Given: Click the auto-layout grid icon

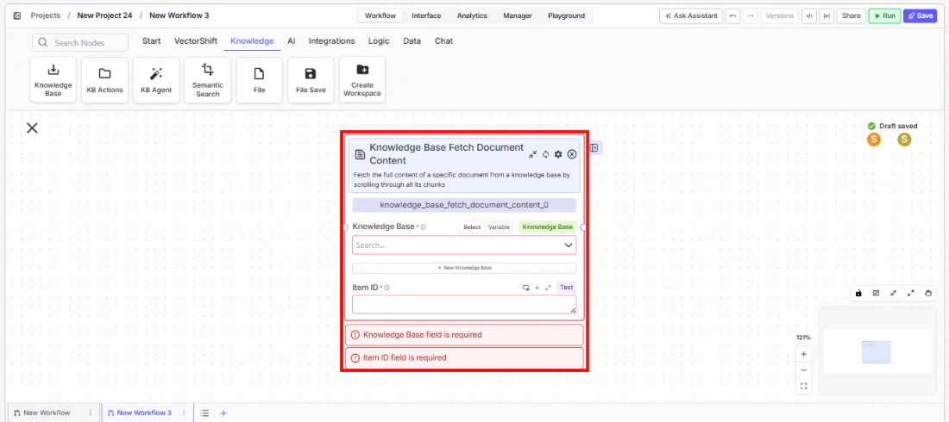Looking at the screenshot, I should pyautogui.click(x=876, y=293).
